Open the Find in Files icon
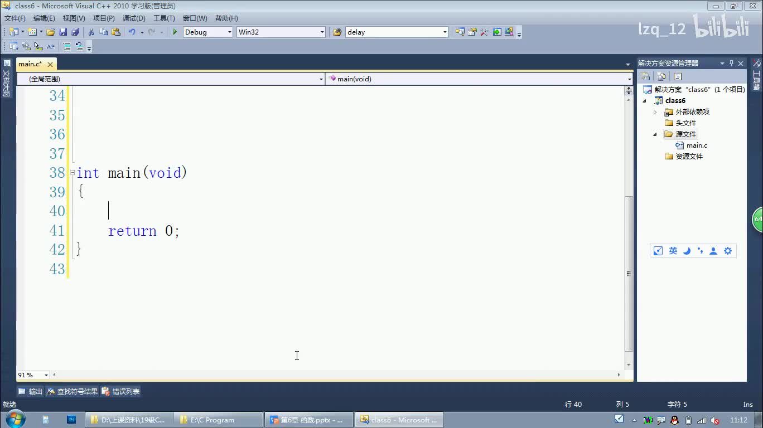Image resolution: width=763 pixels, height=428 pixels. pyautogui.click(x=337, y=32)
